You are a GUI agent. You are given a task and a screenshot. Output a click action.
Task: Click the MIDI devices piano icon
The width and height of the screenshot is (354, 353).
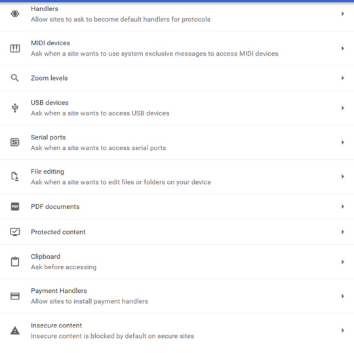[x=15, y=48]
